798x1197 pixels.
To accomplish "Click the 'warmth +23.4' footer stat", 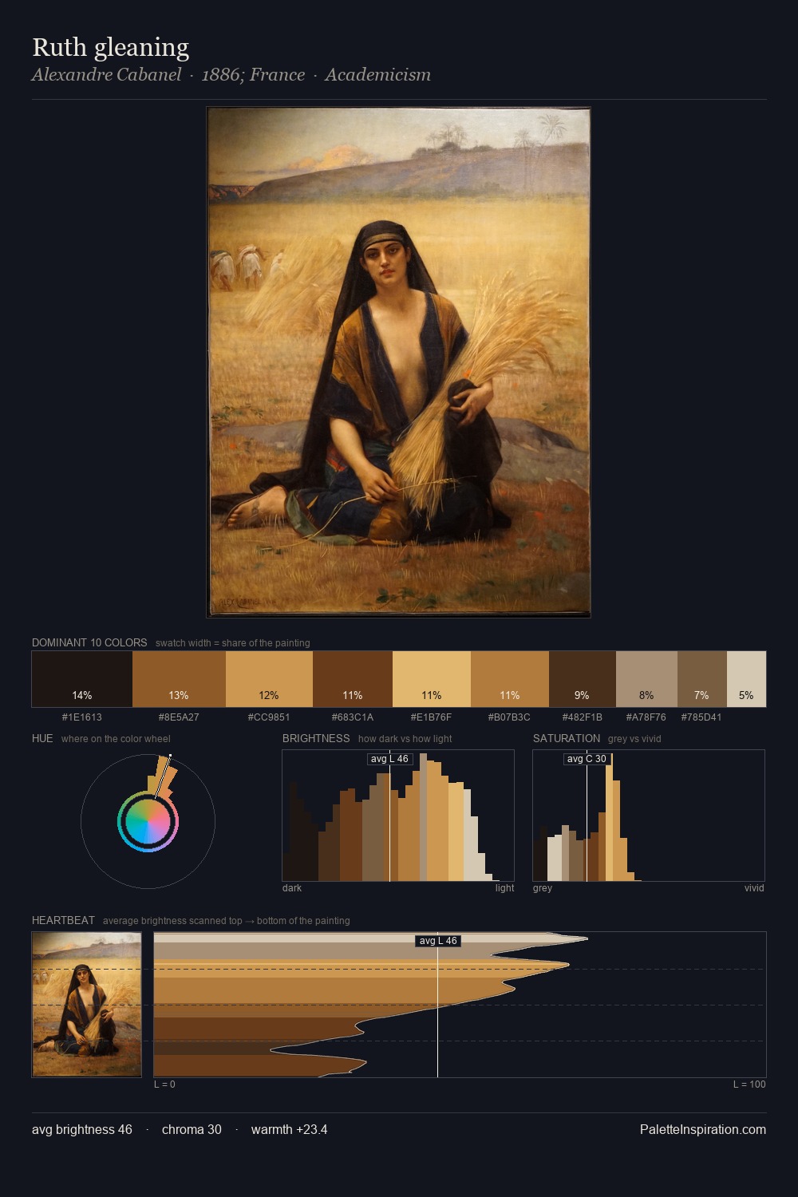I will [290, 1130].
